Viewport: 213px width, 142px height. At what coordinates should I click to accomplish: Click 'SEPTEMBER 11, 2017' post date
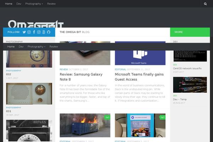click(x=138, y=70)
